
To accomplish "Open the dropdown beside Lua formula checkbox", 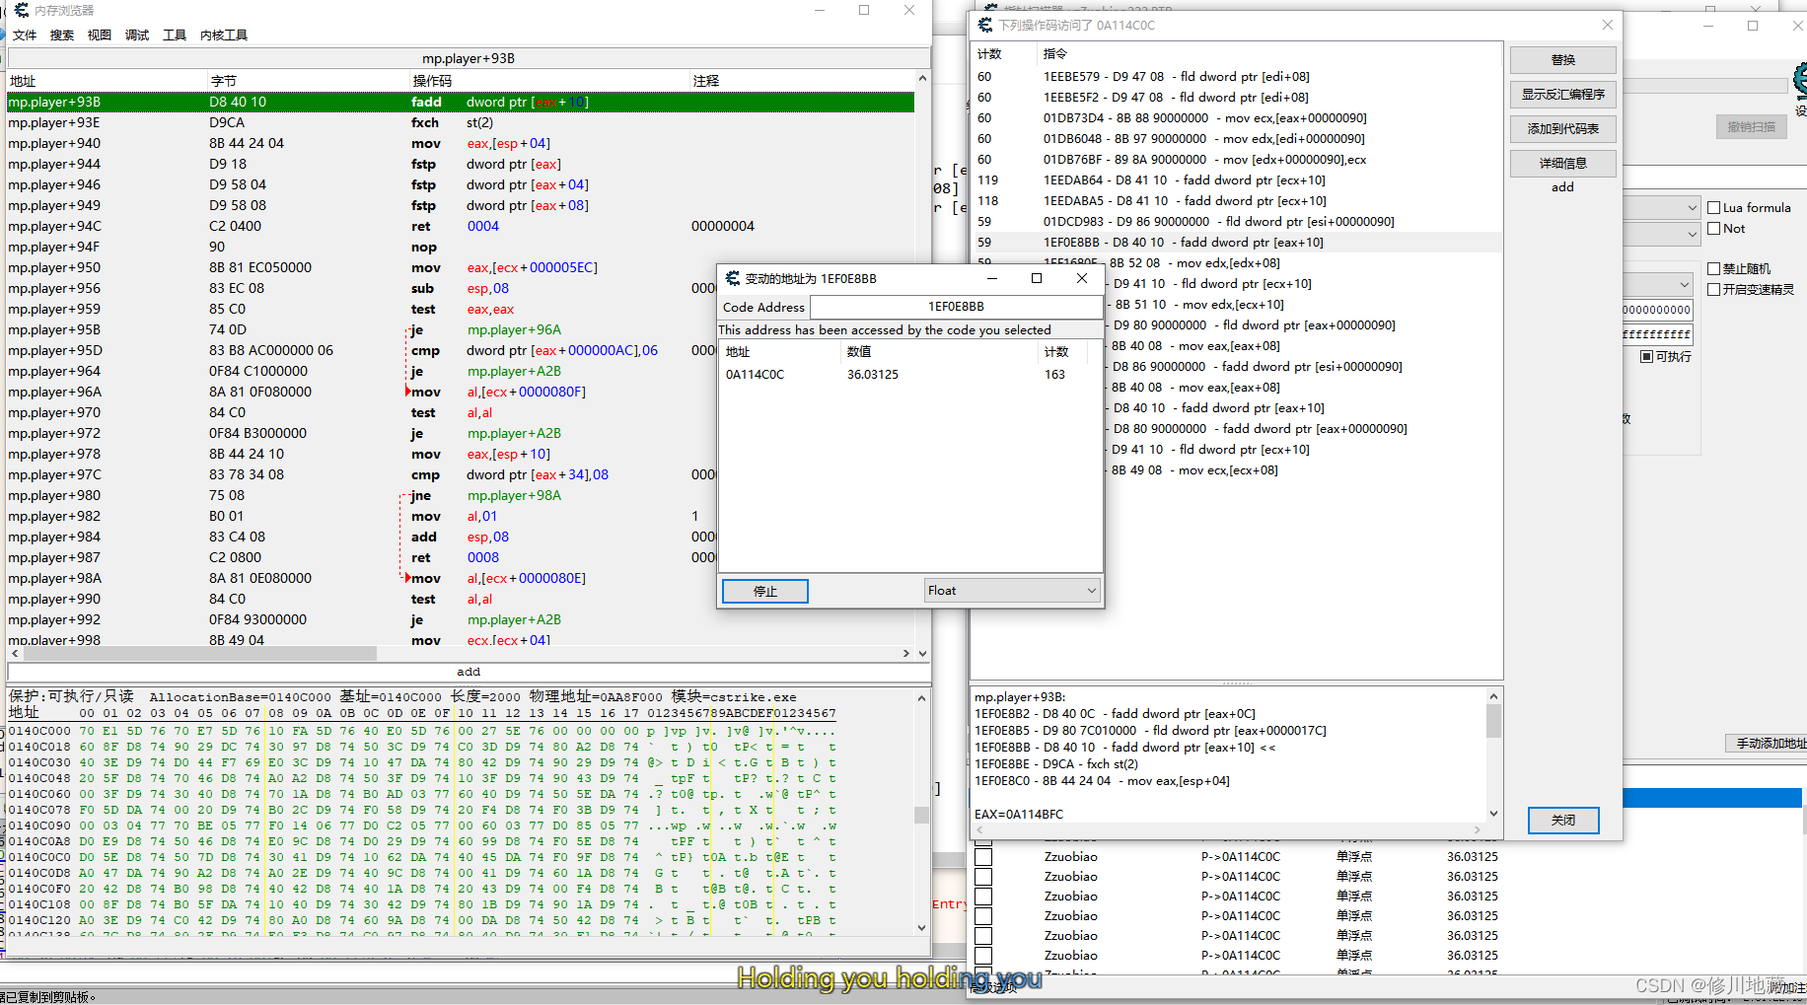I will click(1692, 208).
